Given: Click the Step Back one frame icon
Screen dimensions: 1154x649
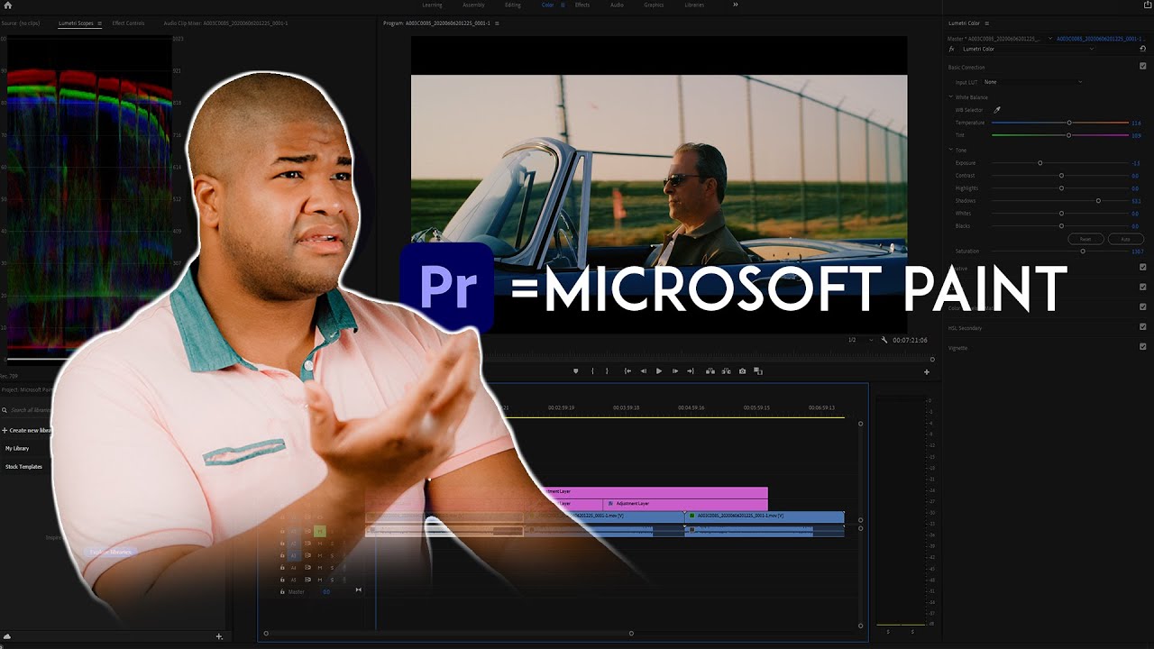Looking at the screenshot, I should [644, 371].
